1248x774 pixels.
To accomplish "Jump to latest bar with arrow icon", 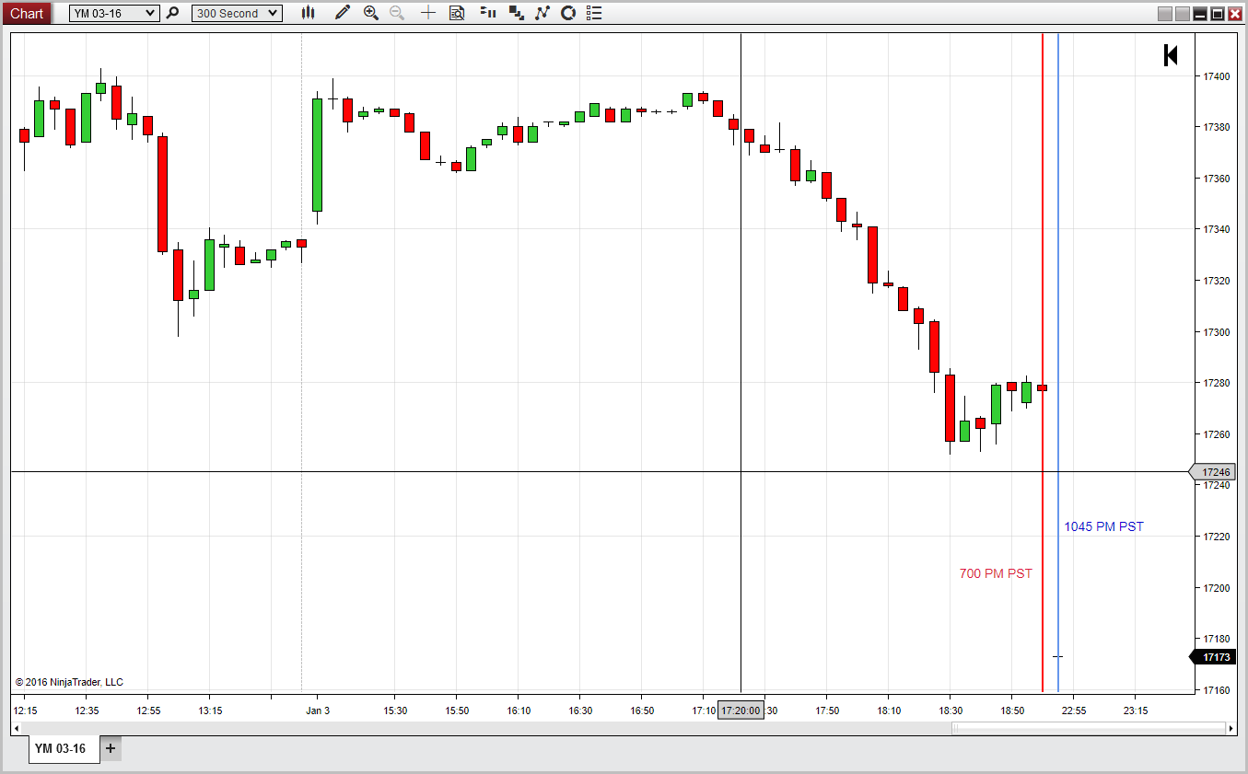I will tap(1171, 55).
